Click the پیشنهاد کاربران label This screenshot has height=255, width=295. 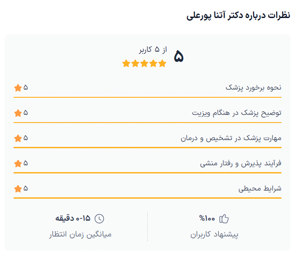[214, 234]
